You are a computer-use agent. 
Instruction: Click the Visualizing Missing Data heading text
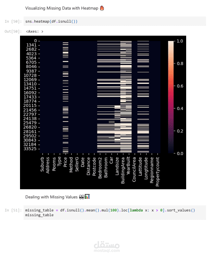62,8
